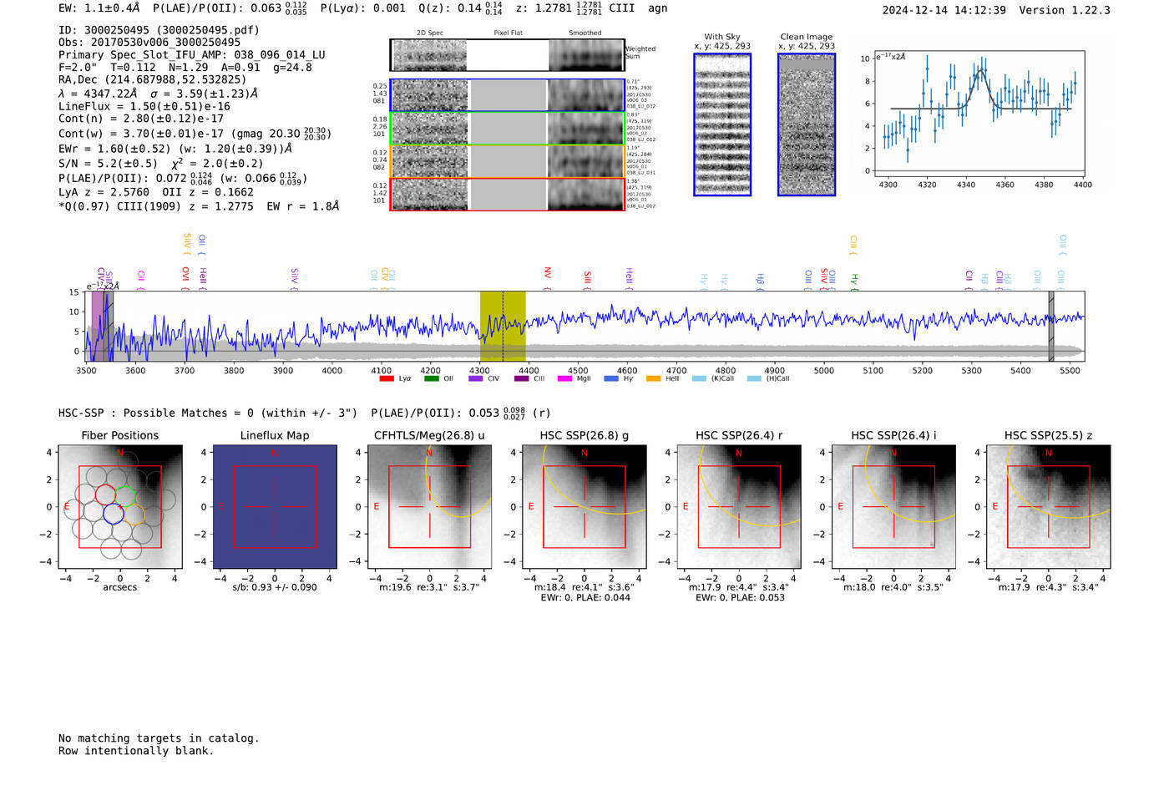Select the CFHTLS/Meg(26.8) u image
The image size is (1169, 796).
click(429, 507)
